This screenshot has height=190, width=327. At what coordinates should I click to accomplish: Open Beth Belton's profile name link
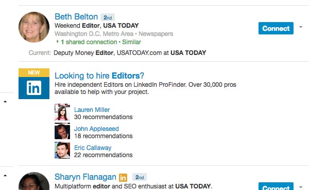[x=76, y=16]
